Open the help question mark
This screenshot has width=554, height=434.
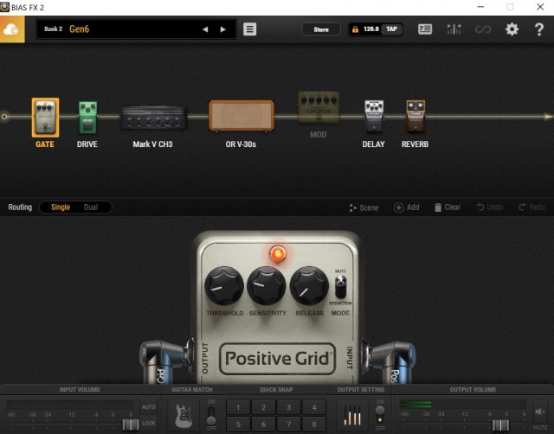(539, 29)
